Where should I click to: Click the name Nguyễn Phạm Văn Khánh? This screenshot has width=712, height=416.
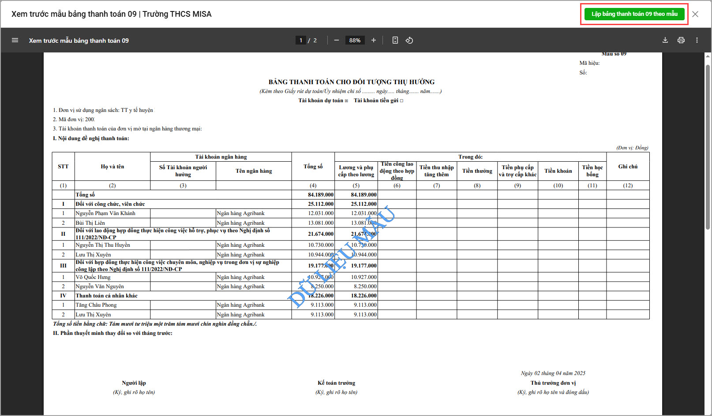click(105, 213)
